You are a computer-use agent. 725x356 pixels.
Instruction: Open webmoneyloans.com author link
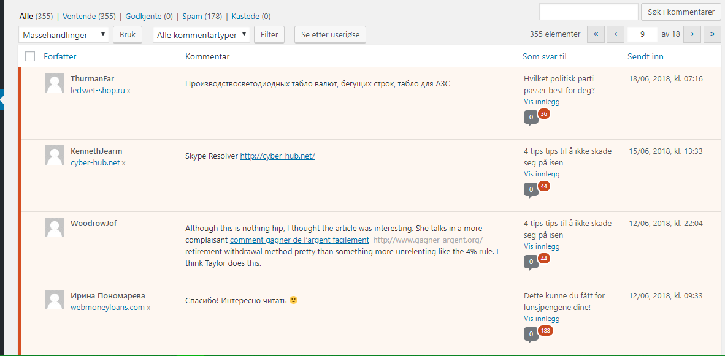[108, 307]
